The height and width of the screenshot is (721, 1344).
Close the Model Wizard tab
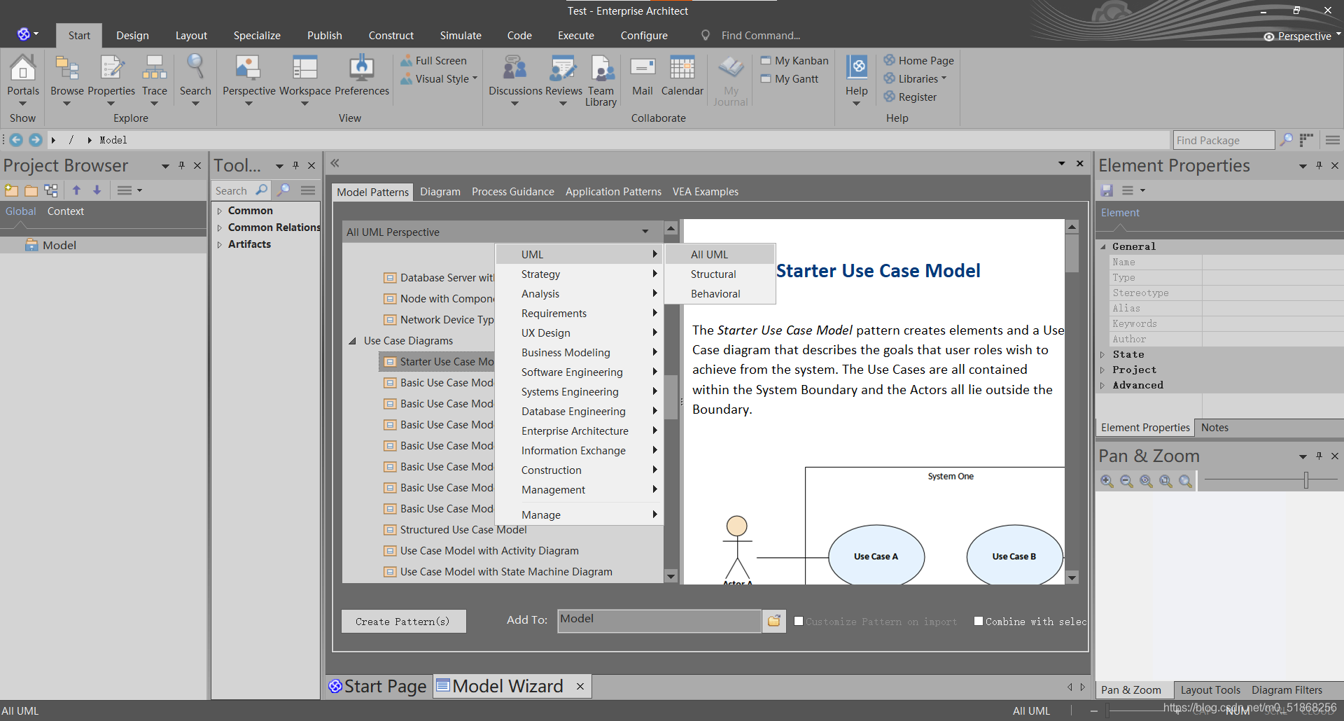[x=580, y=687]
